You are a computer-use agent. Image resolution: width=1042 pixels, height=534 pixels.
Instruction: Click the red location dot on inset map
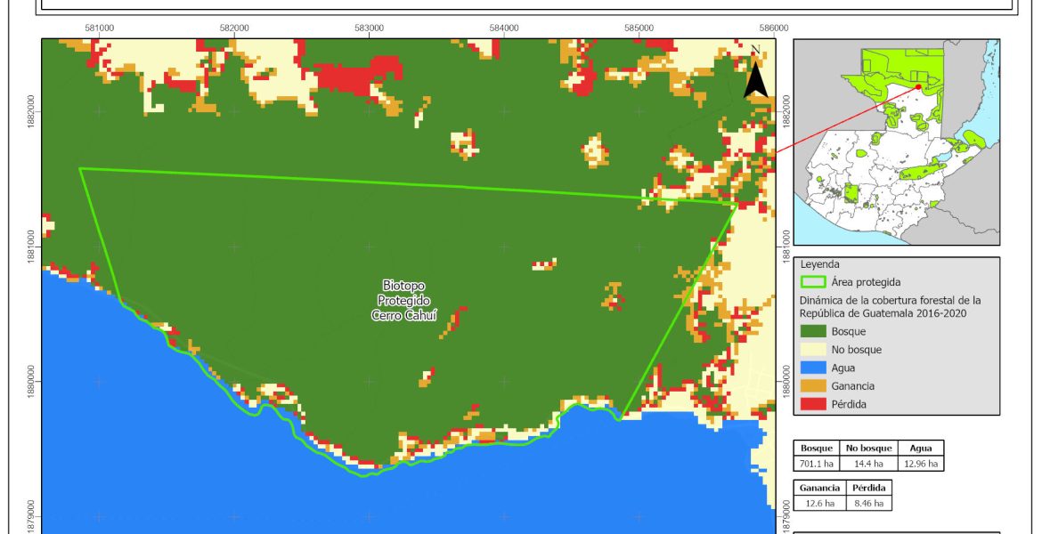[x=917, y=87]
